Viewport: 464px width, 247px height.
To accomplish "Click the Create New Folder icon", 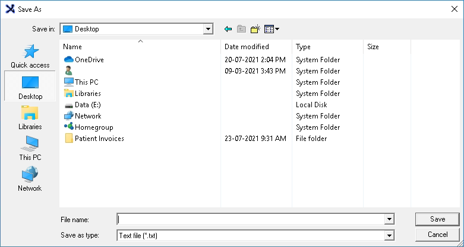I will [255, 29].
